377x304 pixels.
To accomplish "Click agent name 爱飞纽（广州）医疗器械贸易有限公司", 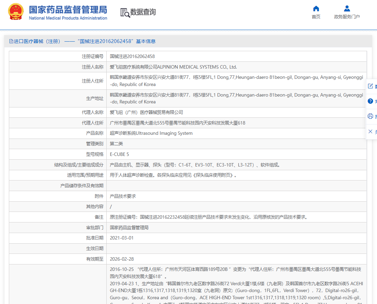I will pyautogui.click(x=147, y=112).
